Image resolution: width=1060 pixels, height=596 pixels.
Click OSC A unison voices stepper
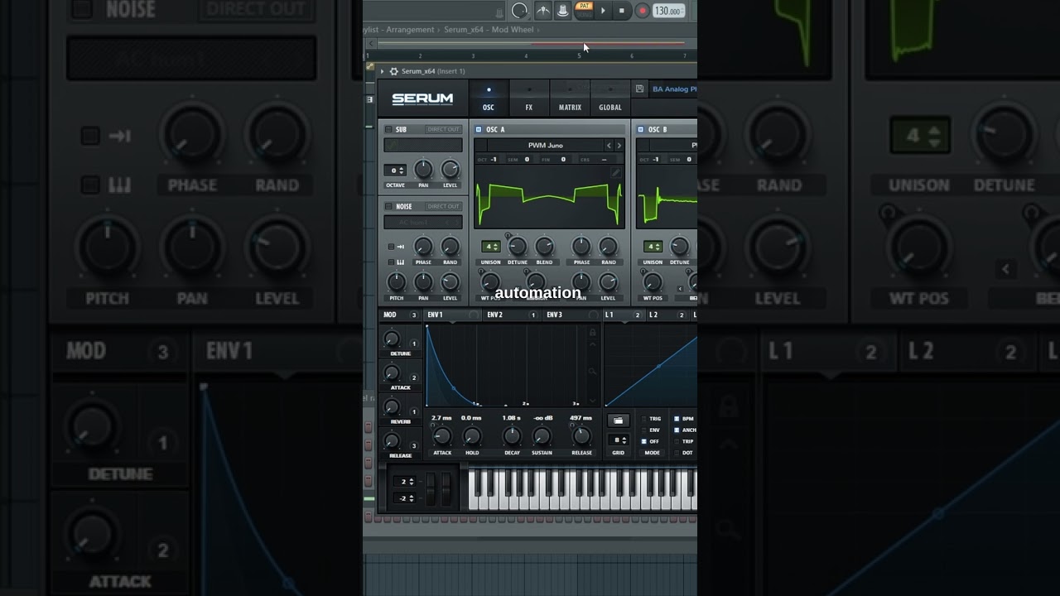tap(491, 247)
